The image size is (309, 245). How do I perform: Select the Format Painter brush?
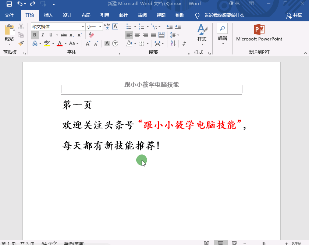pyautogui.click(x=21, y=43)
